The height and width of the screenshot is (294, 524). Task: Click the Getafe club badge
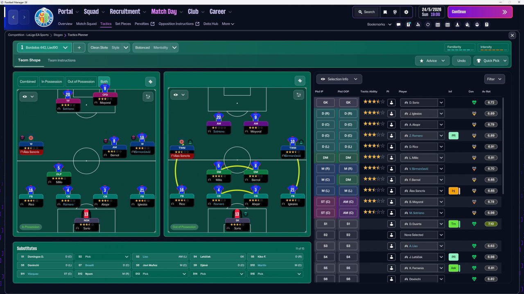[x=44, y=17]
